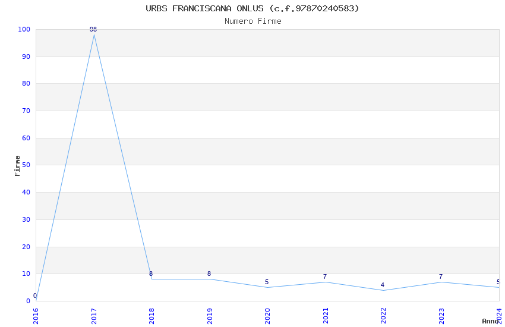Select the 2023 year label
This screenshot has height=327, width=505.
tap(441, 316)
